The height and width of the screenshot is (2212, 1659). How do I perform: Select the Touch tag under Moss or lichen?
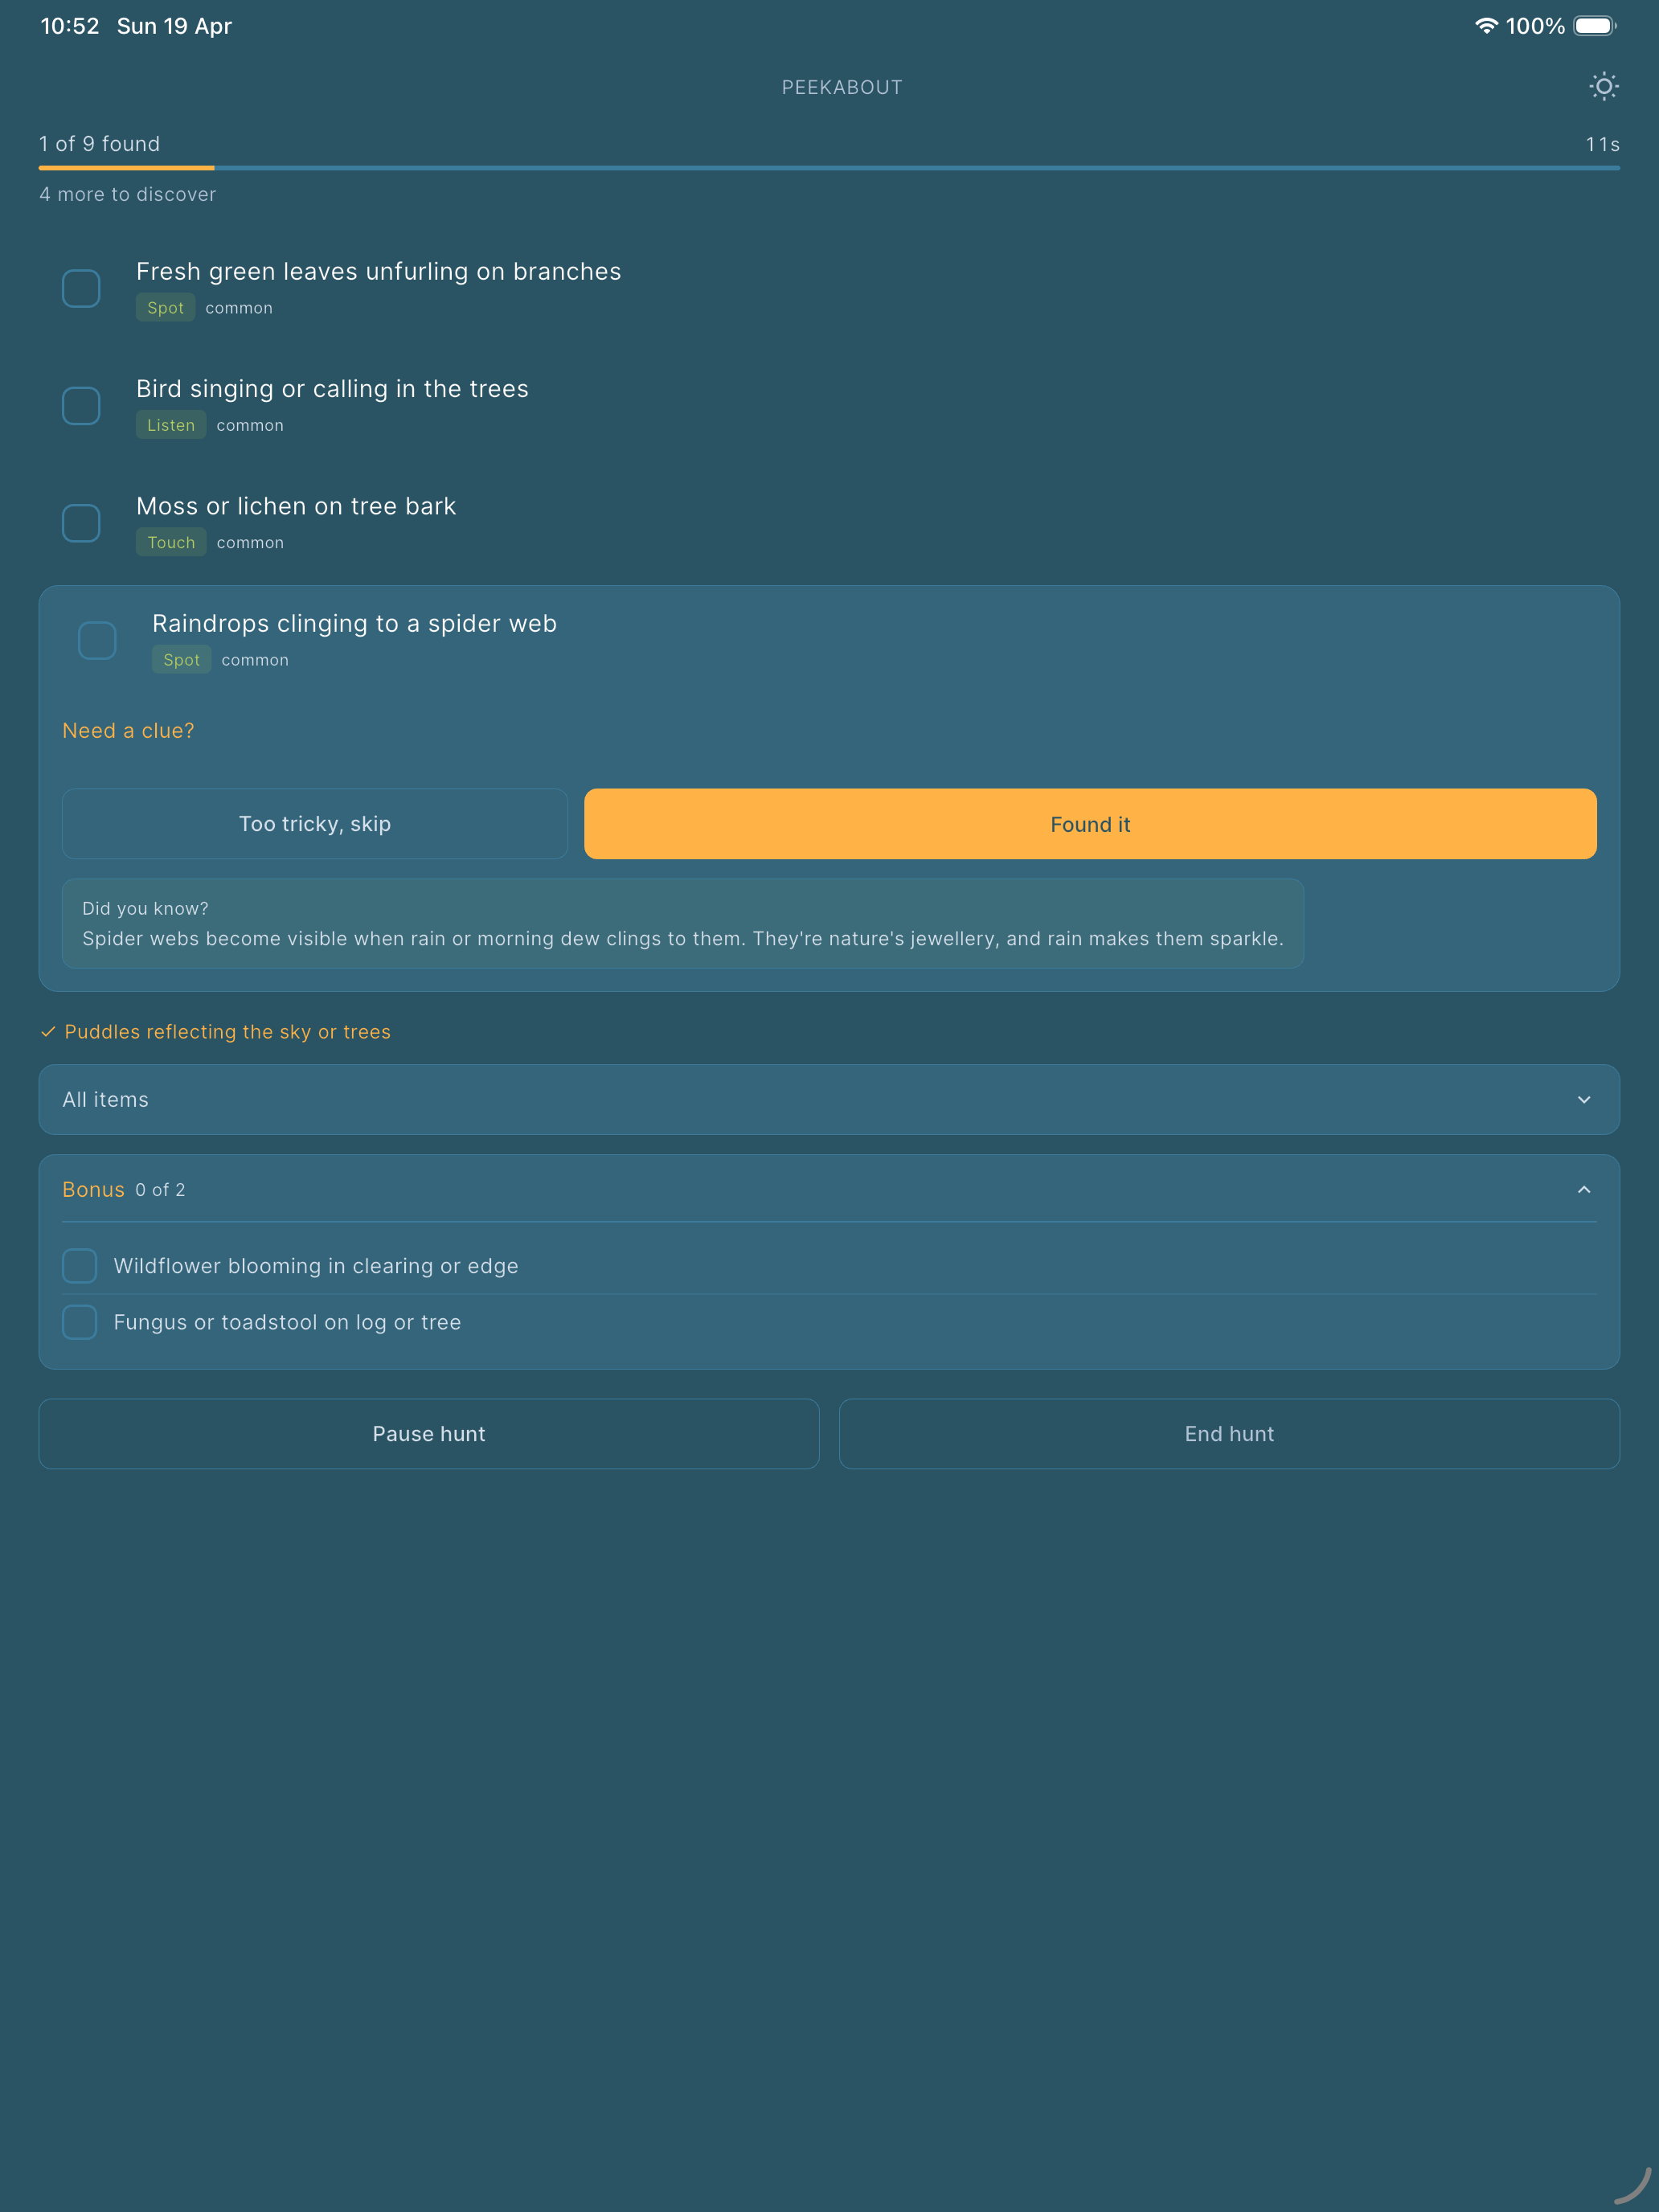[171, 542]
